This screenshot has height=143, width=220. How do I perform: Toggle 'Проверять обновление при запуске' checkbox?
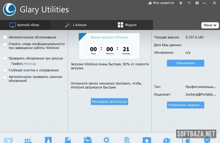pyautogui.click(x=5, y=58)
